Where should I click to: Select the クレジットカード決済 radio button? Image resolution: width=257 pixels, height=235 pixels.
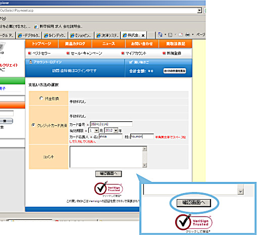[x=33, y=125]
